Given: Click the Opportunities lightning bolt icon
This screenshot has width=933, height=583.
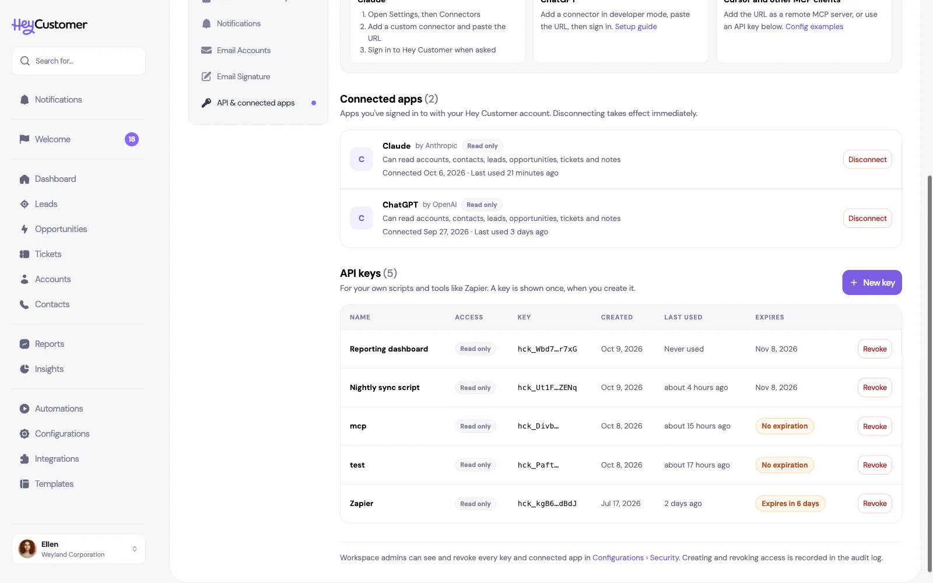Looking at the screenshot, I should (x=24, y=229).
